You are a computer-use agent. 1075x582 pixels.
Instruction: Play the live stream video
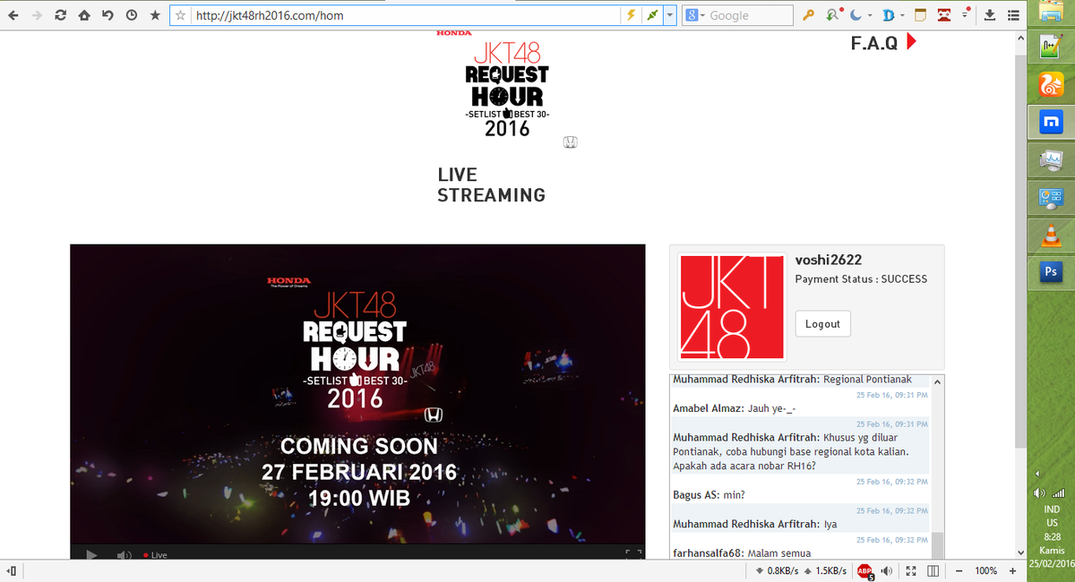[90, 555]
